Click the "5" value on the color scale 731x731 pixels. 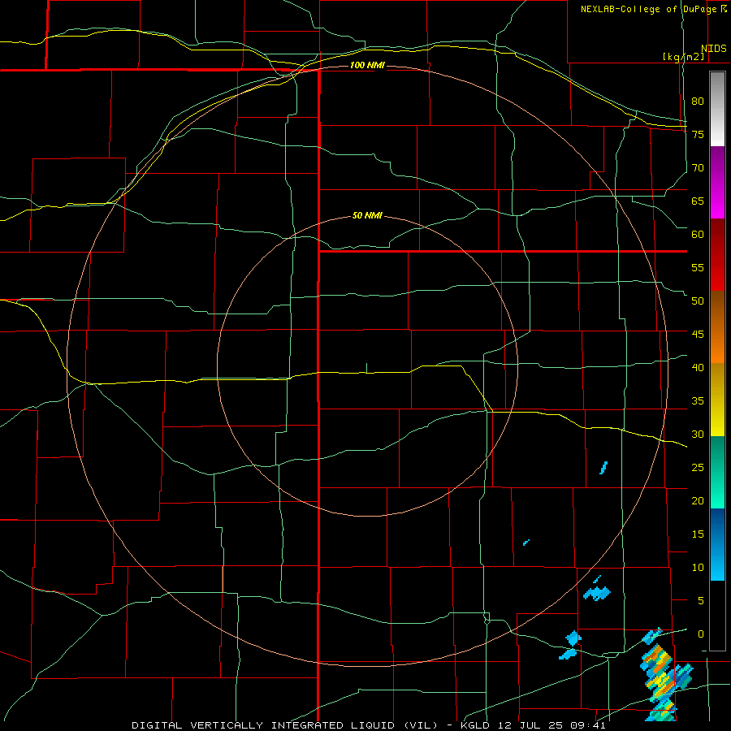point(701,601)
